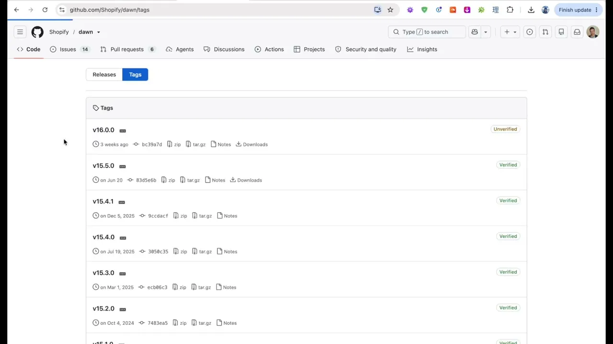
Task: Expand v15.3.0 ellipsis commit message
Action: click(x=123, y=274)
